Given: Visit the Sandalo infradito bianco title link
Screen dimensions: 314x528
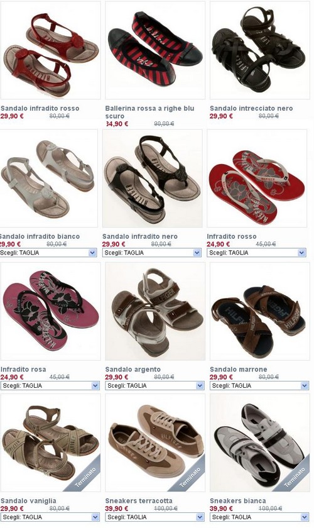Looking at the screenshot, I should click(x=40, y=236).
